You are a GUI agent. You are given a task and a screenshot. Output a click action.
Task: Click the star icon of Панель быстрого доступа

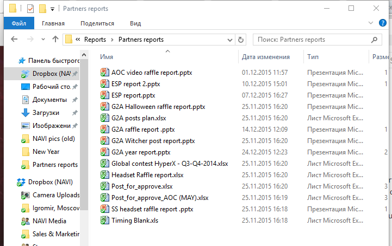[22, 61]
